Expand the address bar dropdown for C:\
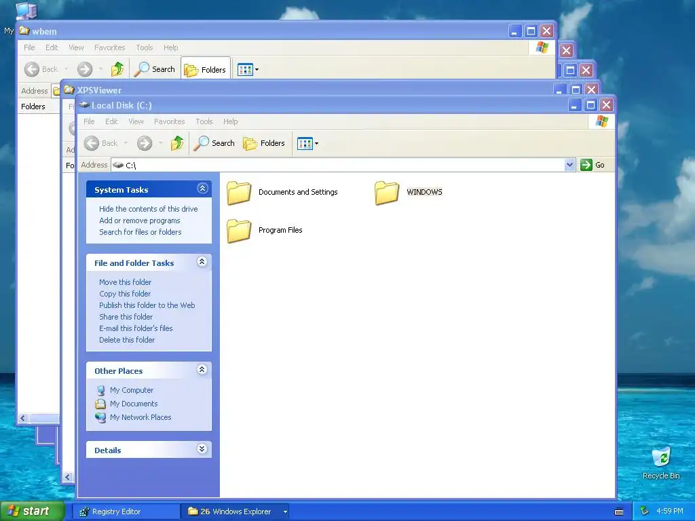695x521 pixels. [x=569, y=165]
